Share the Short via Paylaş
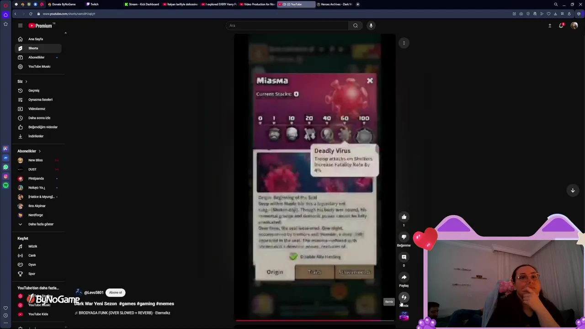585x329 pixels. coord(404,277)
